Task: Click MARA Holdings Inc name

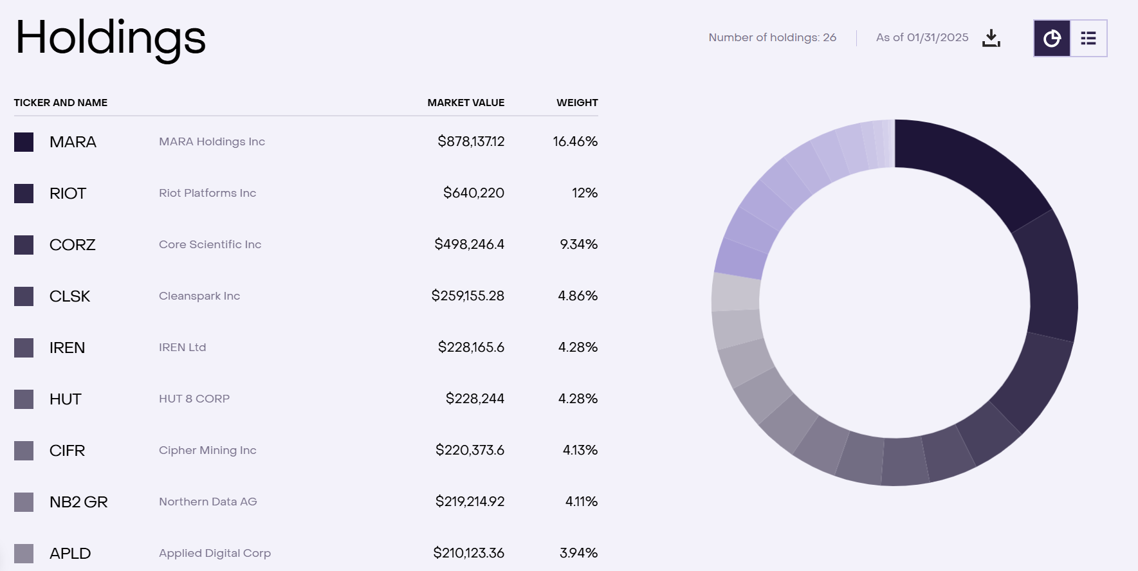Action: click(x=212, y=141)
